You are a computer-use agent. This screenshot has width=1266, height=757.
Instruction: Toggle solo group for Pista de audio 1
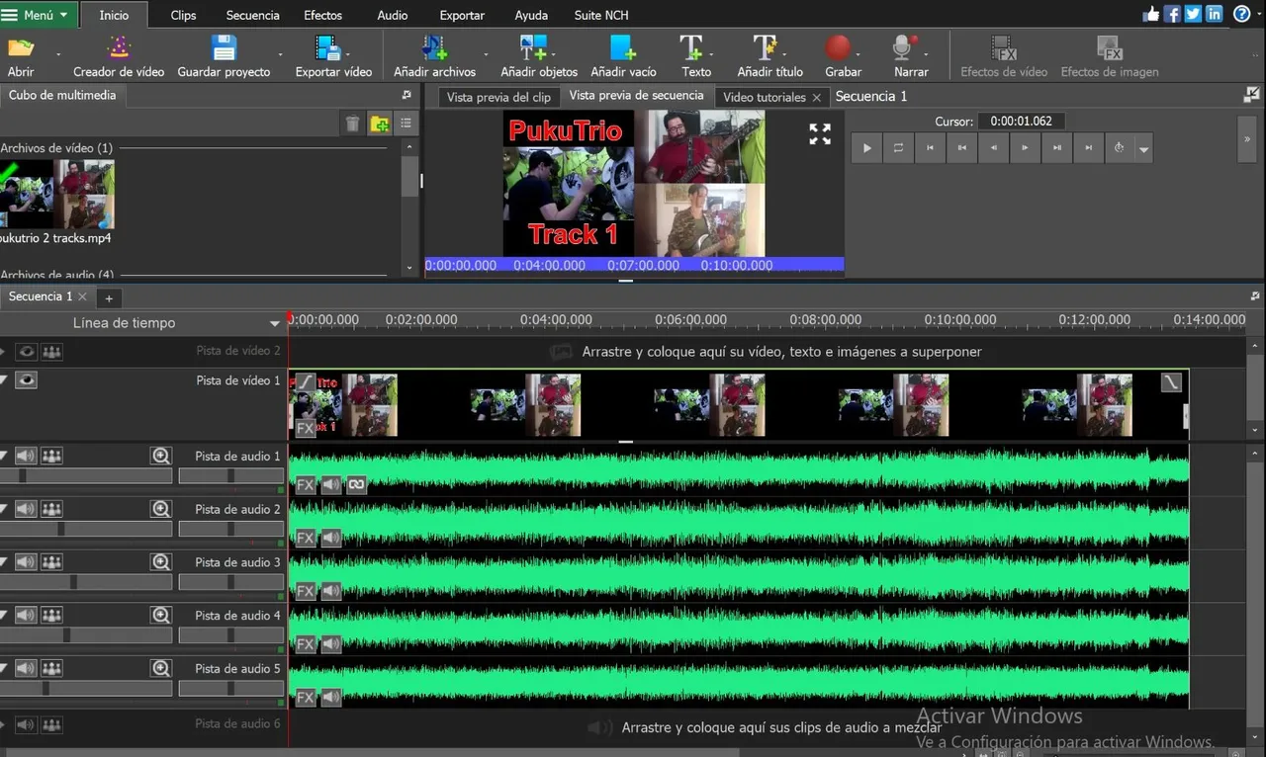51,456
